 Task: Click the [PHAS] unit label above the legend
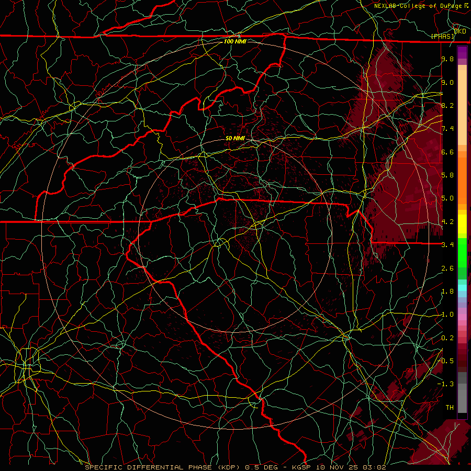[x=443, y=36]
